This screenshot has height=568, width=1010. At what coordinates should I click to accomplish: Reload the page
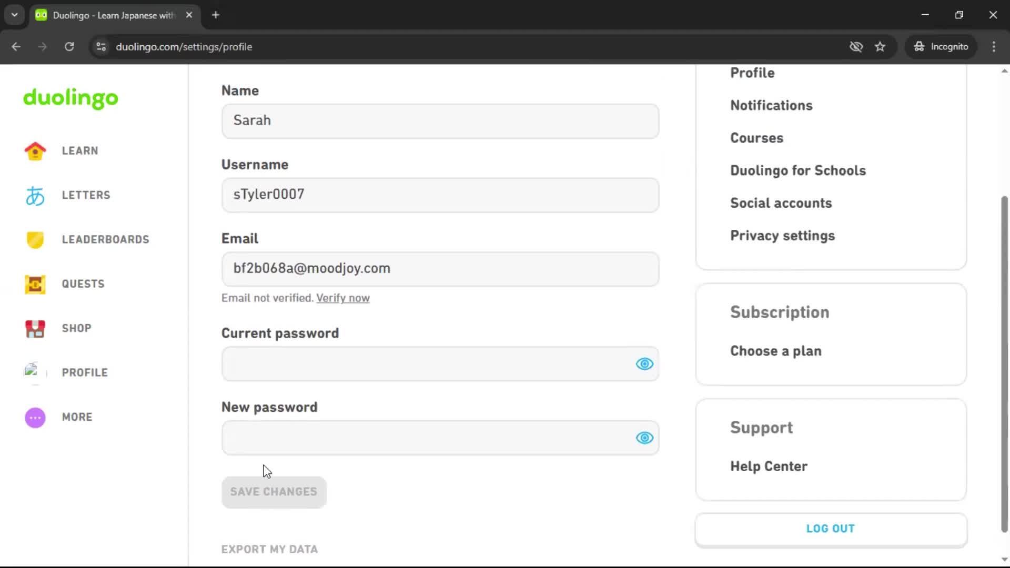pyautogui.click(x=69, y=46)
